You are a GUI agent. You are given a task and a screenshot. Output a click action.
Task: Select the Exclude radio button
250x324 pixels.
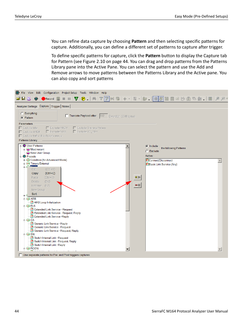pos(147,151)
